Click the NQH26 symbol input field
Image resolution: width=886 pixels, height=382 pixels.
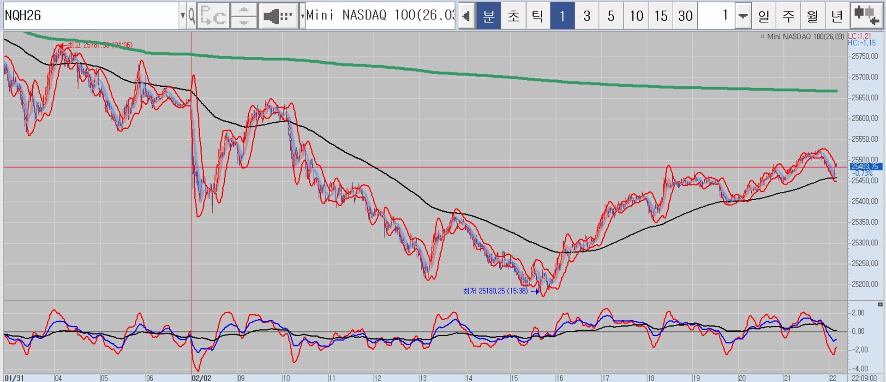[90, 16]
